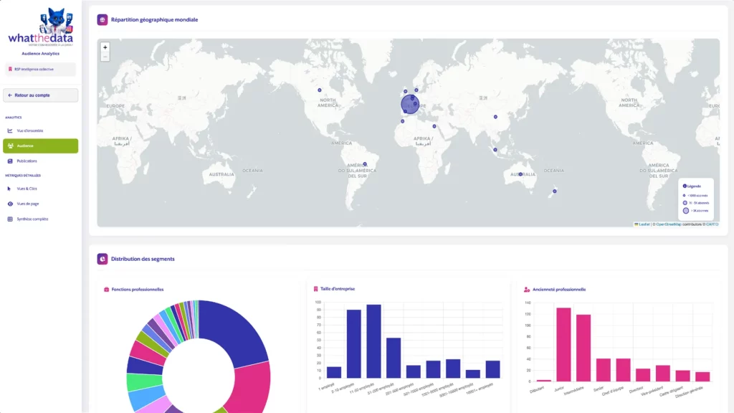The height and width of the screenshot is (413, 734).
Task: Click the Distribution des segments pie icon
Action: coord(103,259)
